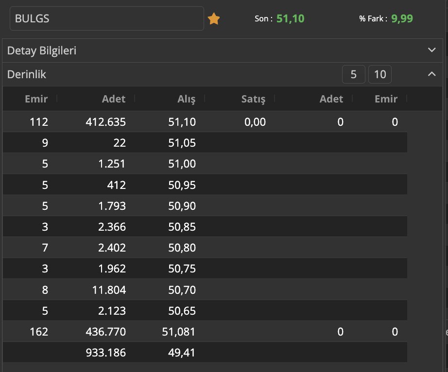
Task: Click quantity 1.793
Action: [x=112, y=206]
